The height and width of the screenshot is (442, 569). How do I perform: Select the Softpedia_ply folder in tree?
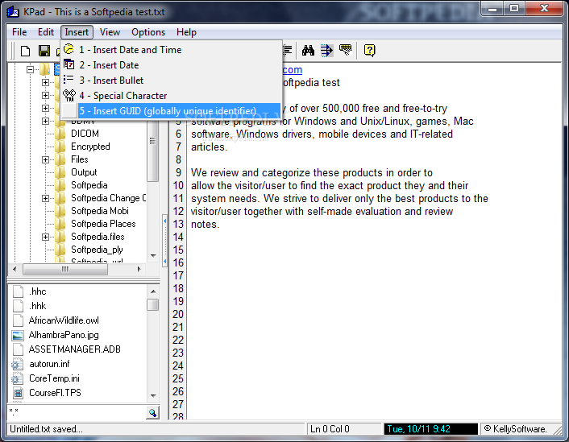[x=97, y=250]
